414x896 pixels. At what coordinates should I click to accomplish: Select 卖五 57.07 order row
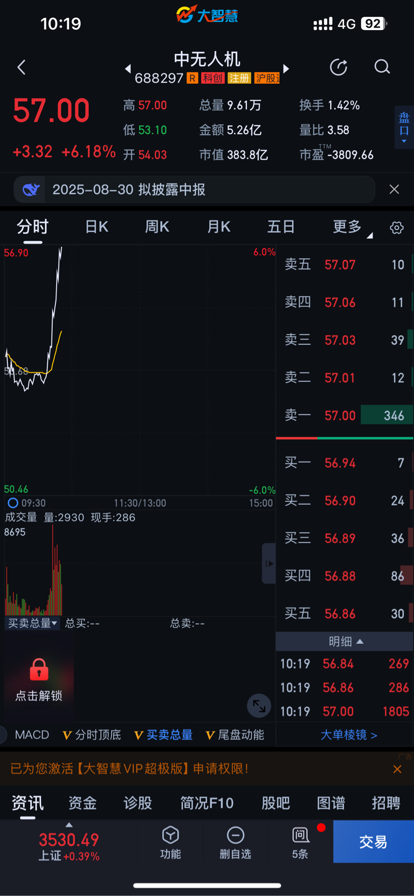(x=345, y=265)
